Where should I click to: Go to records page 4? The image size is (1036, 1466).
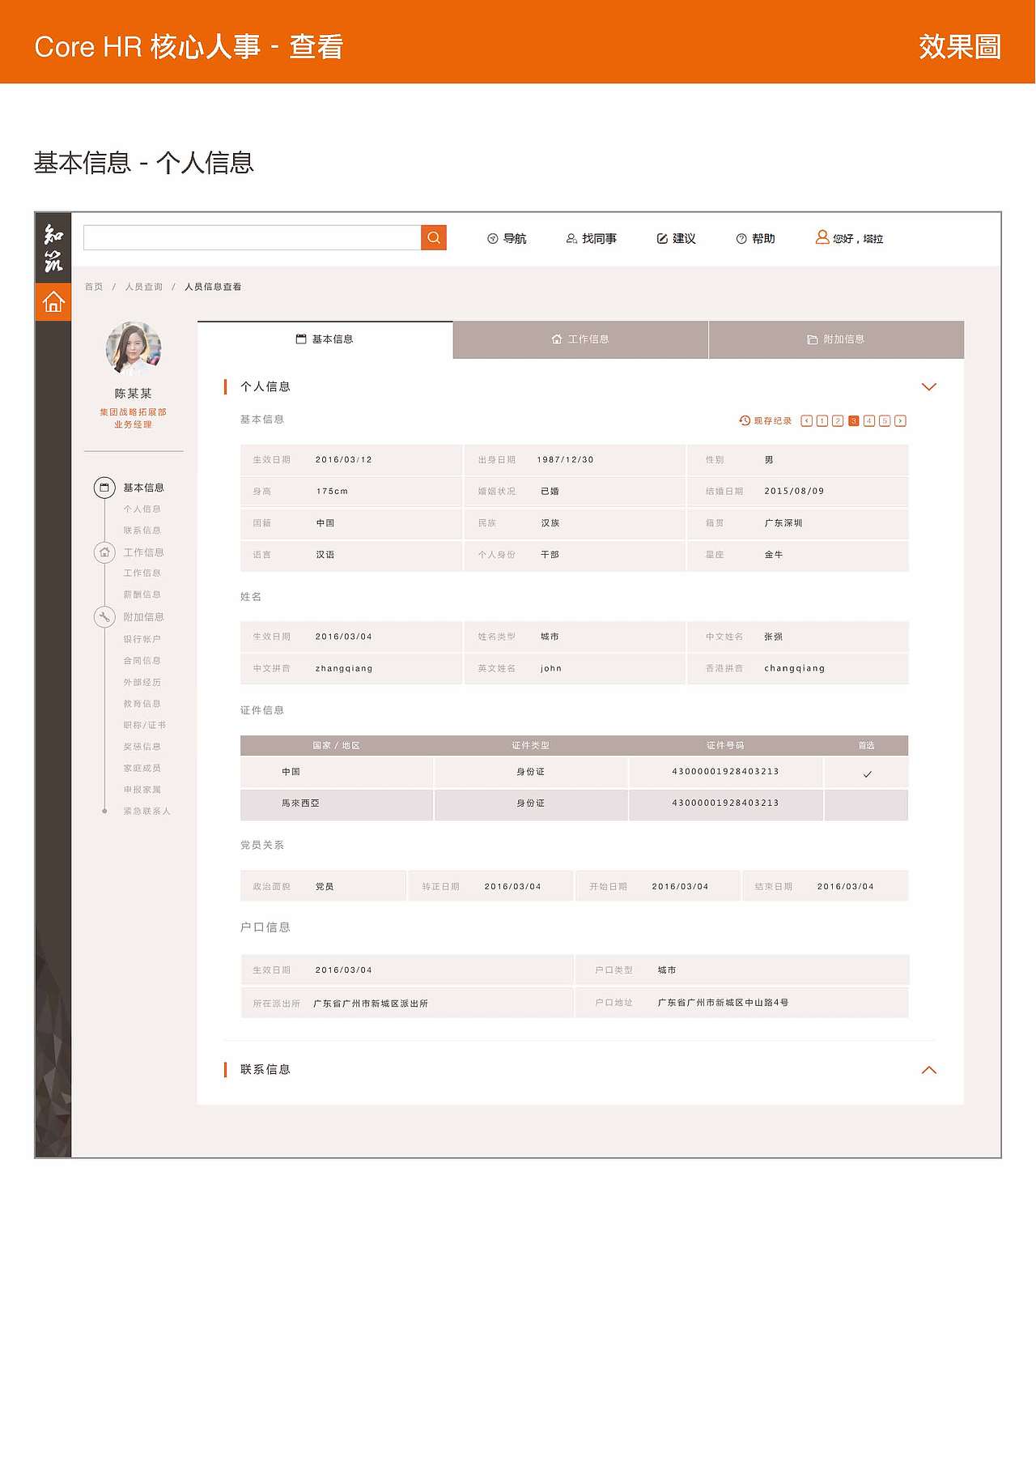pos(869,421)
